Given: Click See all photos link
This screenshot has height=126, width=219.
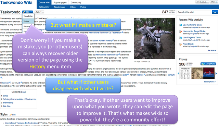Looking at the screenshot, I should pyautogui.click(x=210, y=82).
